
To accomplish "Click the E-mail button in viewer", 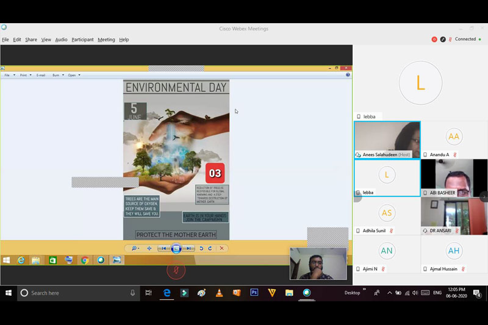I will tap(41, 75).
